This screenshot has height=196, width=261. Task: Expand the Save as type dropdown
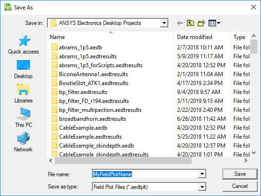[202, 187]
